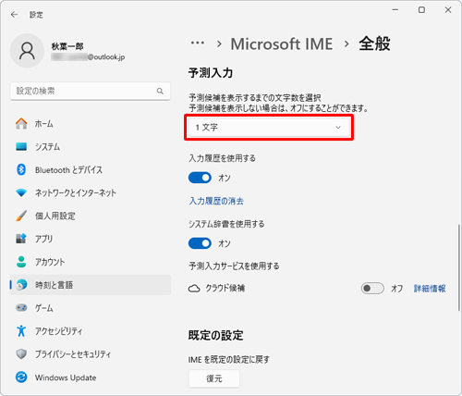Toggle システム辞書を使用する switch off
462x396 pixels.
click(x=200, y=243)
